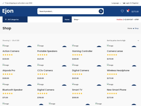Click the blue badge on Gaming Controller card
141x106 pixels.
pos(99,46)
